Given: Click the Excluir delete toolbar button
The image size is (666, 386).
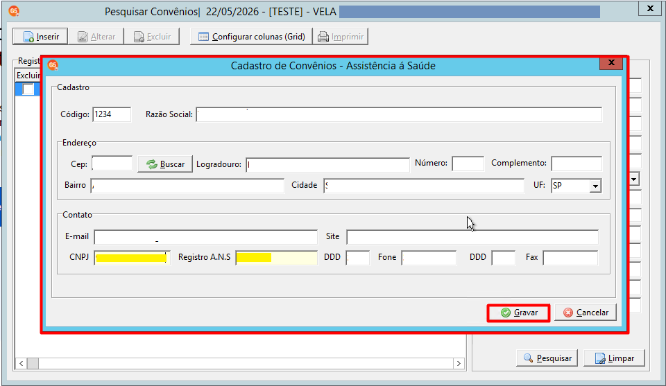Looking at the screenshot, I should click(152, 37).
